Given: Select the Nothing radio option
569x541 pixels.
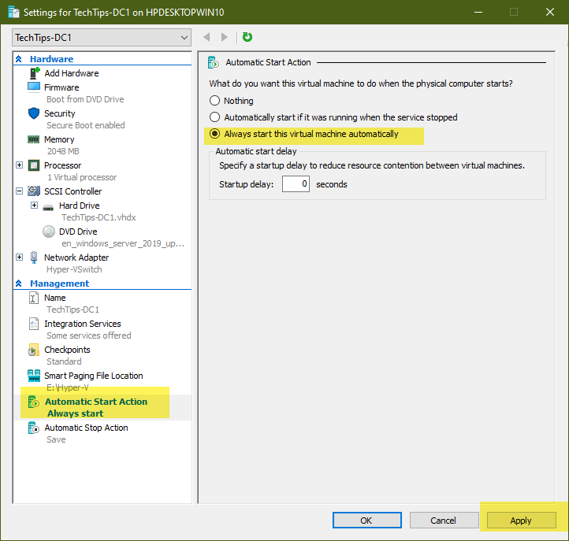Looking at the screenshot, I should click(215, 101).
